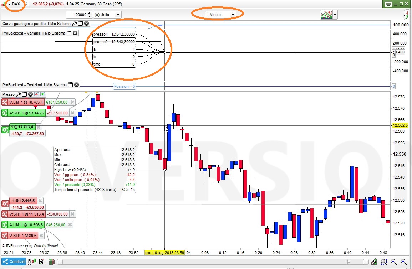Click the yellow 12.562,5 price tag
The image size is (412, 269).
point(400,125)
